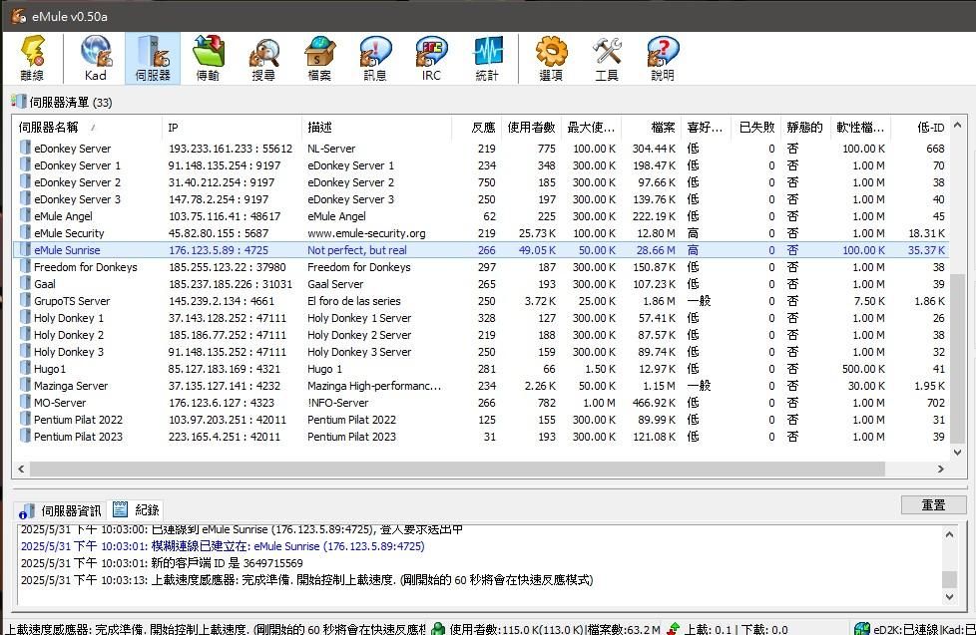Image resolution: width=976 pixels, height=635 pixels.
Task: Click the users count icon in status bar
Action: 438,629
